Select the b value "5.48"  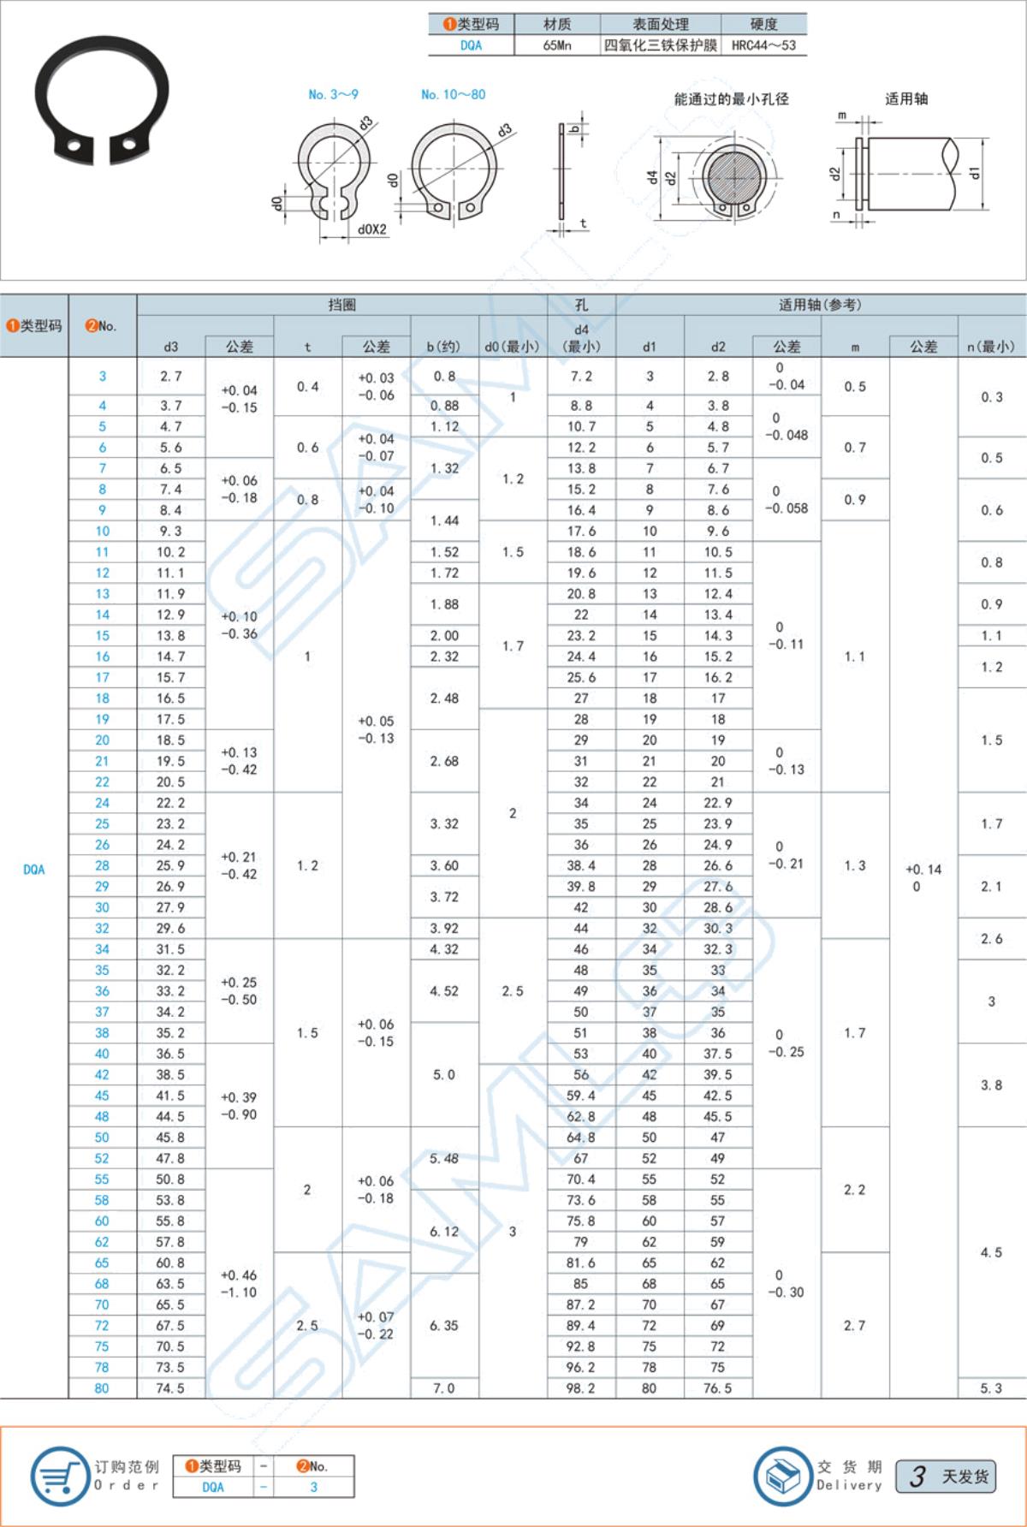pos(444,1158)
